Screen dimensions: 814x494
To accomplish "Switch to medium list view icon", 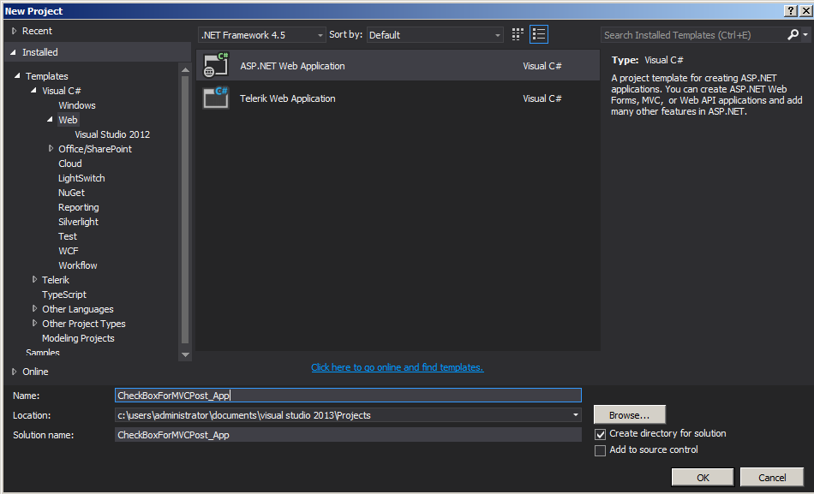I will (539, 35).
